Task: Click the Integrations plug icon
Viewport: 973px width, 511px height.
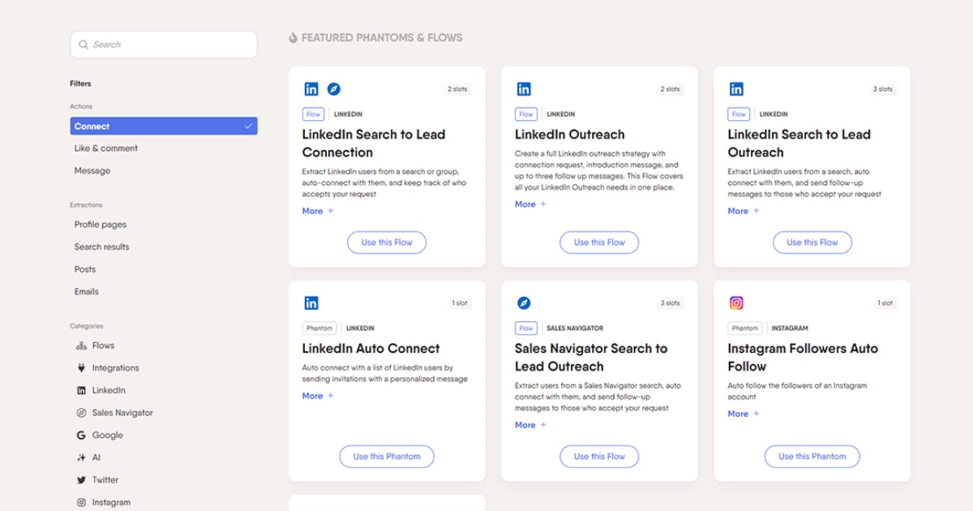Action: (81, 368)
